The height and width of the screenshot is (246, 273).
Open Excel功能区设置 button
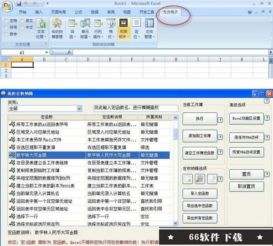click(247, 119)
